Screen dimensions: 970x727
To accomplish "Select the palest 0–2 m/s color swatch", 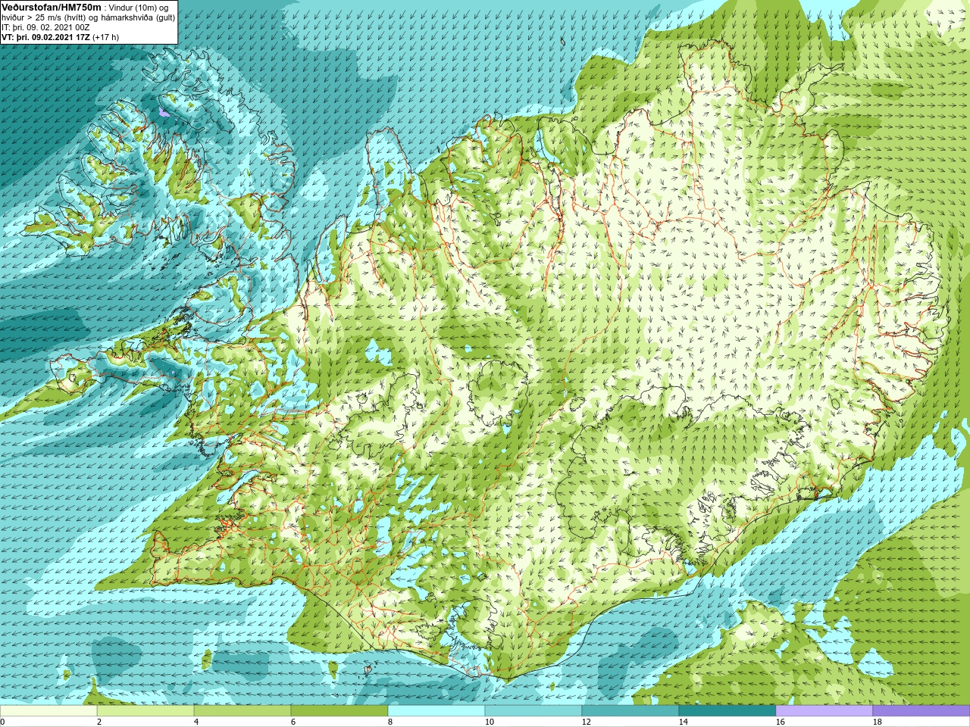I will tap(48, 711).
